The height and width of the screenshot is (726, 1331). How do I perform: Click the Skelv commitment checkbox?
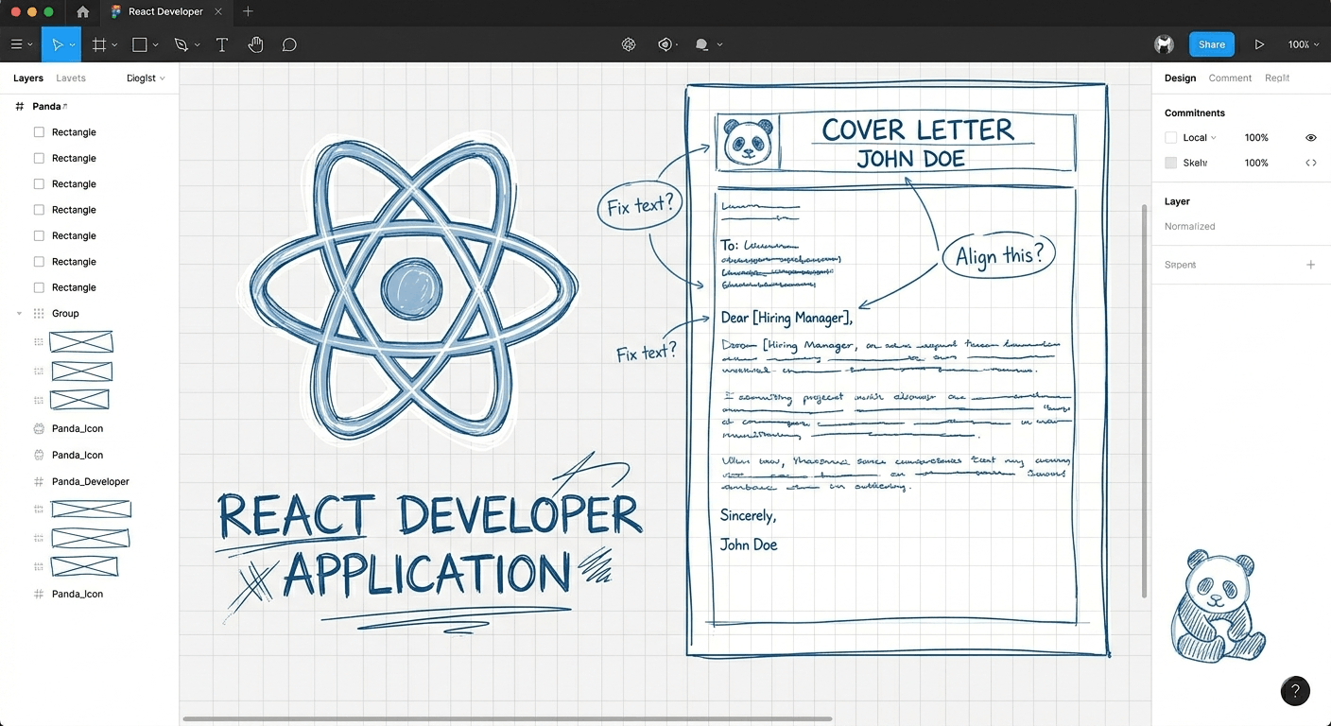(1169, 163)
